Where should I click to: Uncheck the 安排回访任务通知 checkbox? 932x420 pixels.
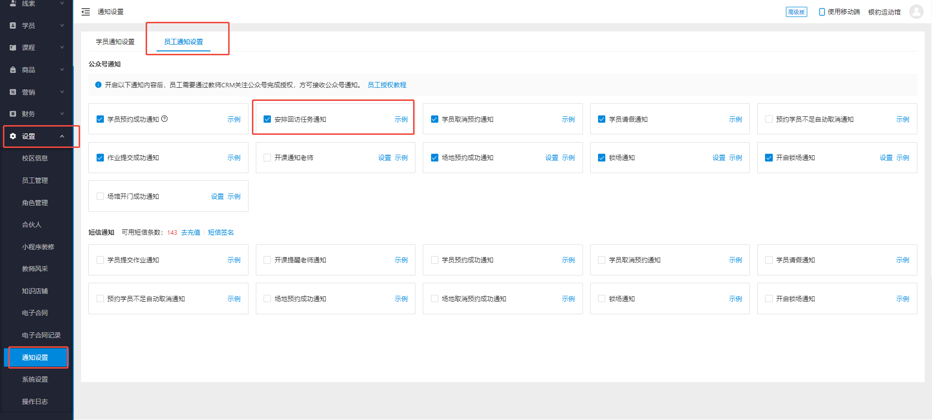267,119
